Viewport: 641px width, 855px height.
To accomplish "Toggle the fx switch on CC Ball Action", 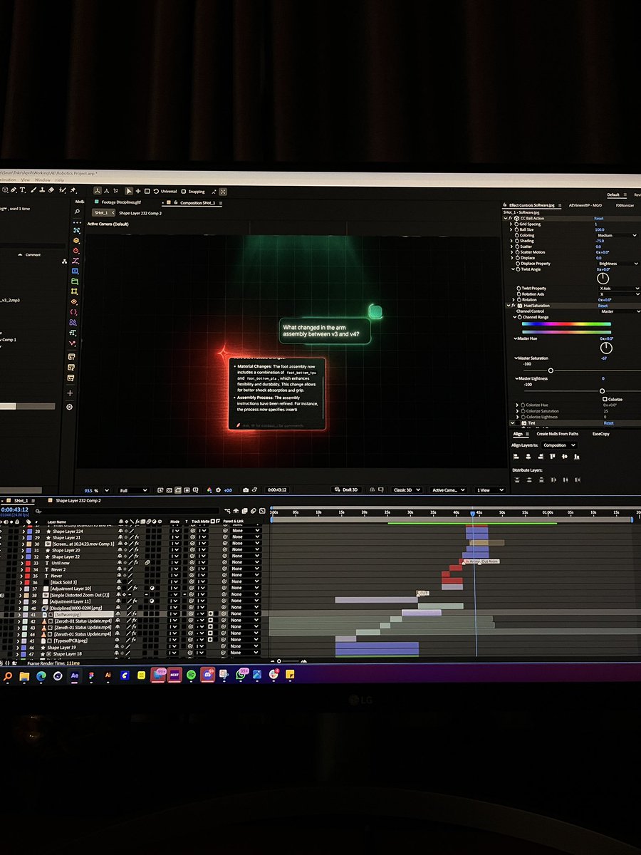I will pyautogui.click(x=510, y=218).
